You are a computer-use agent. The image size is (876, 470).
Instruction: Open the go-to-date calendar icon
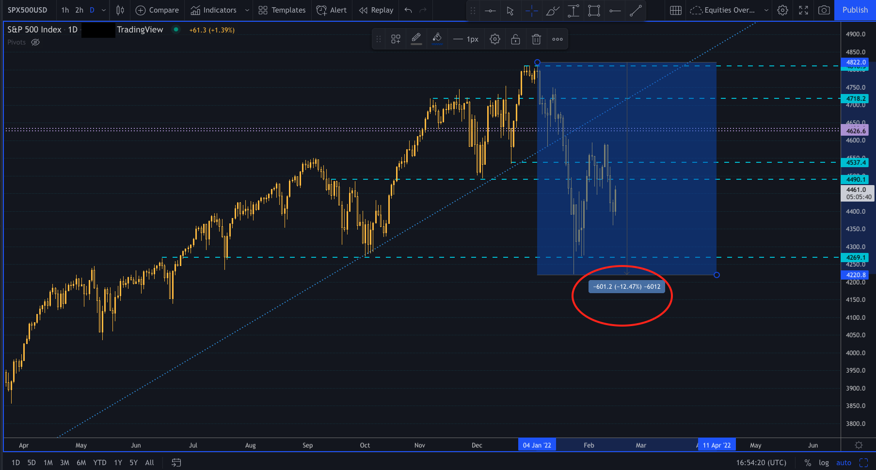point(176,463)
